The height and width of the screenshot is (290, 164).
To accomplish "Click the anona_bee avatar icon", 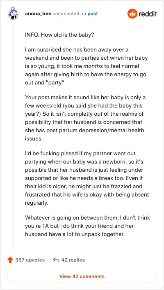I will coord(13,14).
